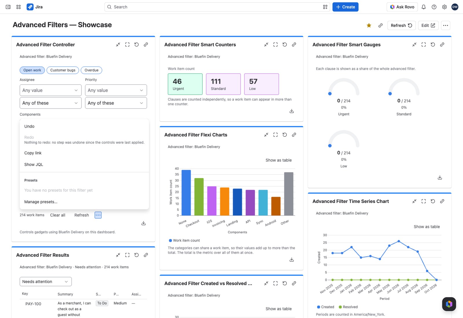Click Clear all in filter controller

click(x=58, y=215)
